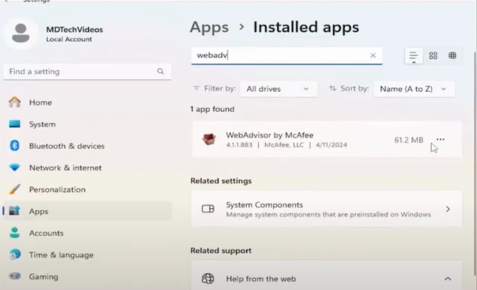
Task: Click the Apps breadcrumb link
Action: [209, 27]
